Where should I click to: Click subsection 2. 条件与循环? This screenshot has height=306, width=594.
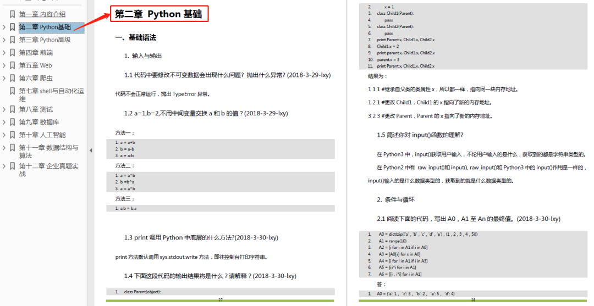click(395, 200)
